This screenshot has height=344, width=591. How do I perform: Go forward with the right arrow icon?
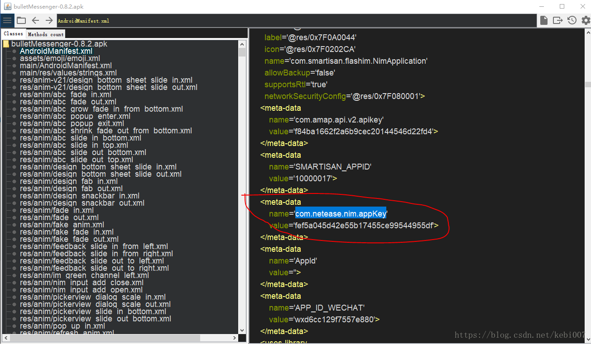[49, 20]
